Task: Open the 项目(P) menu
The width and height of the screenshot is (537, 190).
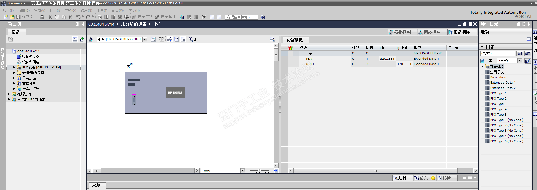Action: coord(8,10)
